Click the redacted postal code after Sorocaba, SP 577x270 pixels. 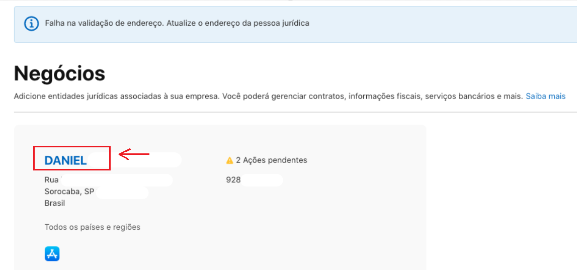pos(123,193)
